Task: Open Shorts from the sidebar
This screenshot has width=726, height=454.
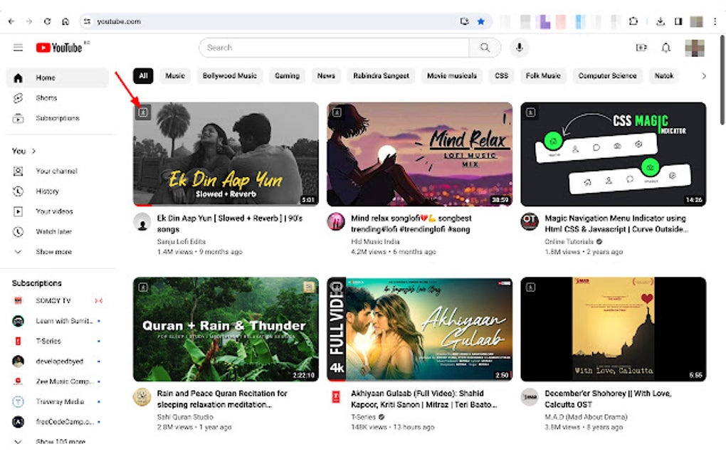Action: (46, 97)
